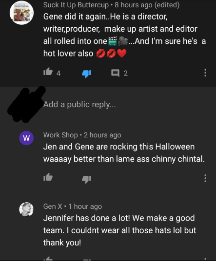Toggle the blue dislike on Buttercup's comment

click(86, 74)
